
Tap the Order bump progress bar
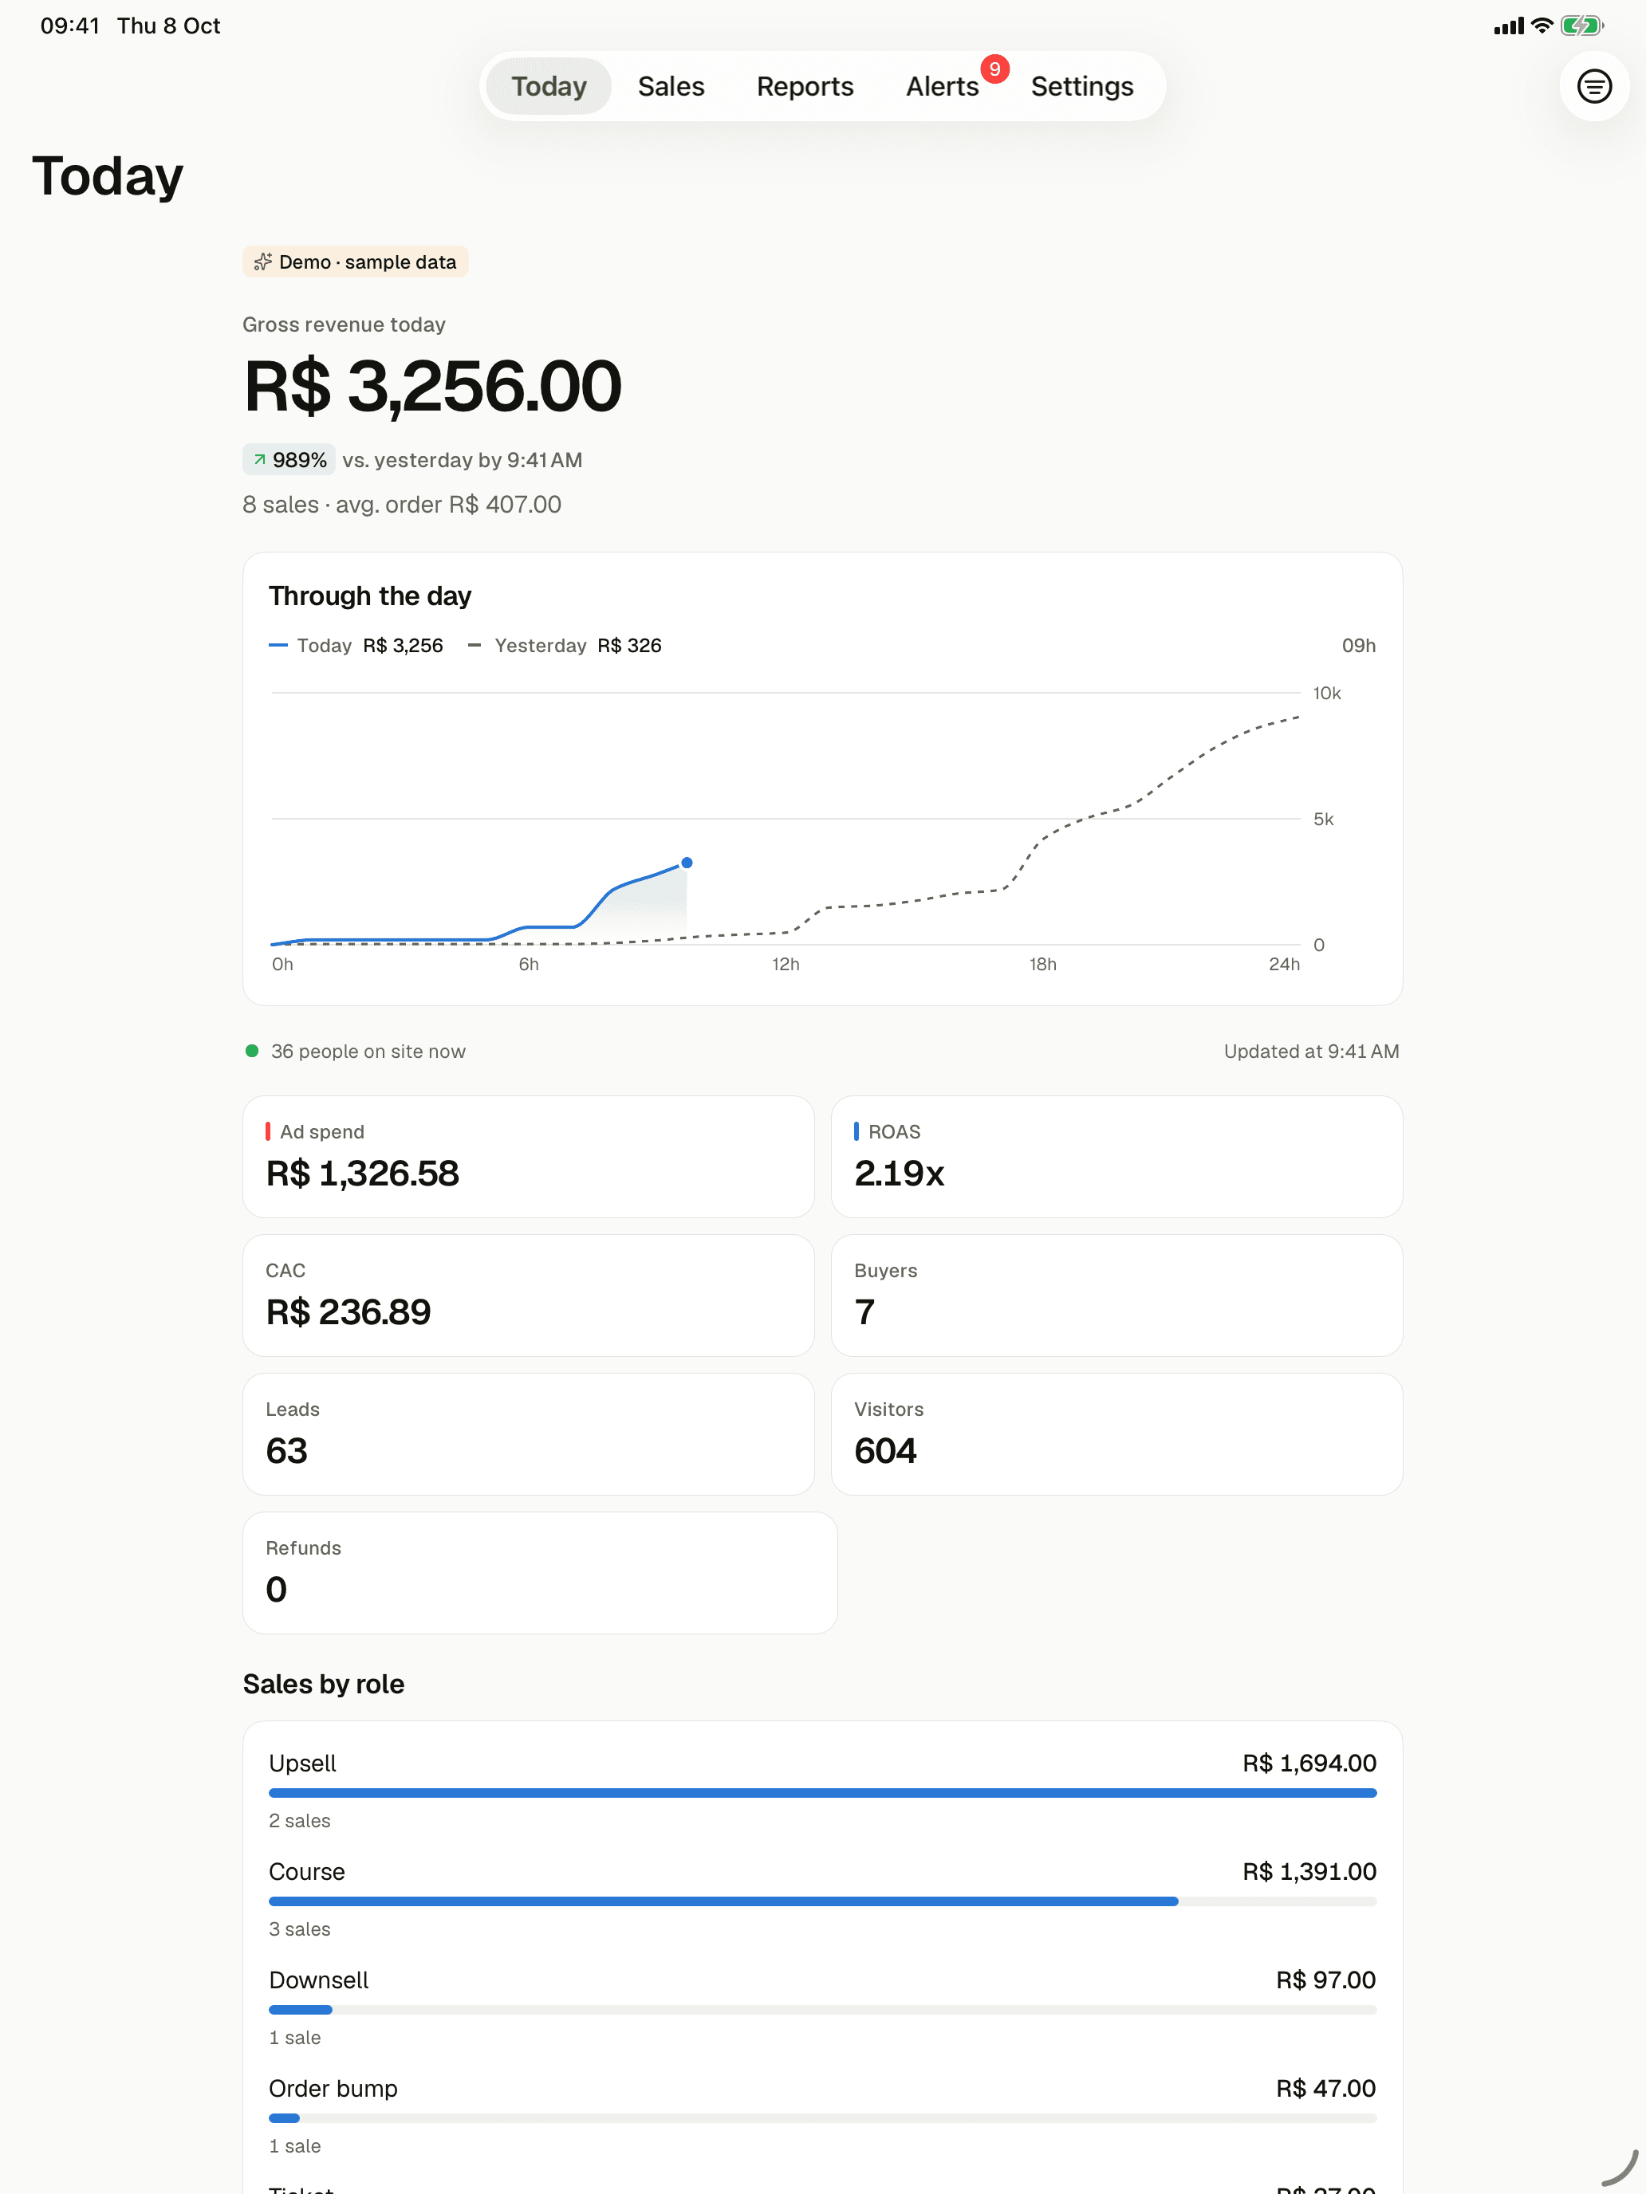tap(822, 2117)
